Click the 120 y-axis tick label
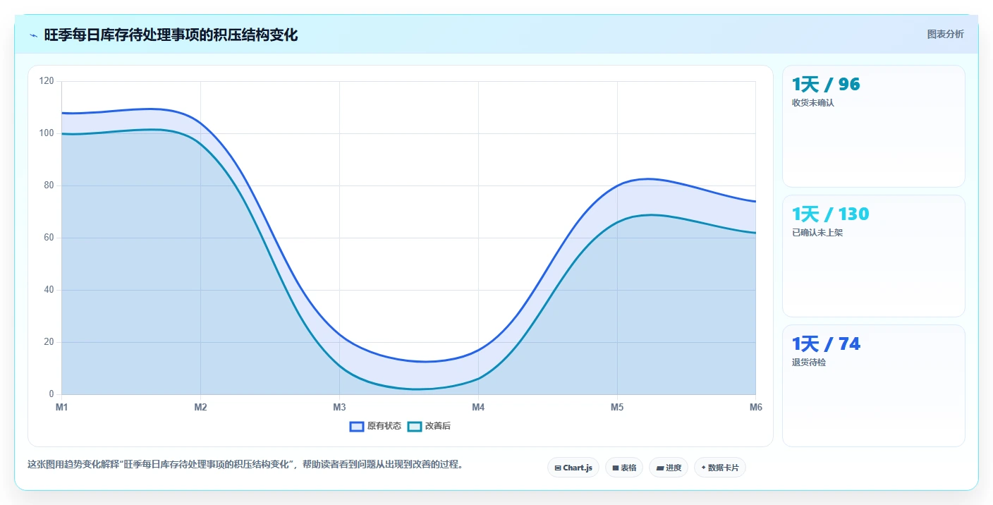 pyautogui.click(x=47, y=81)
